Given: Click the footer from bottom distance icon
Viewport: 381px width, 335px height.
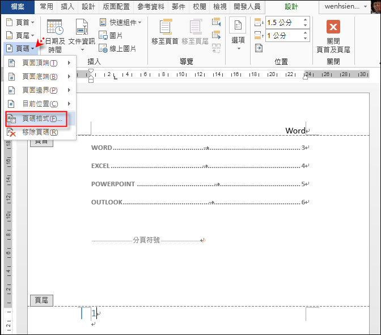Looking at the screenshot, I should point(259,36).
